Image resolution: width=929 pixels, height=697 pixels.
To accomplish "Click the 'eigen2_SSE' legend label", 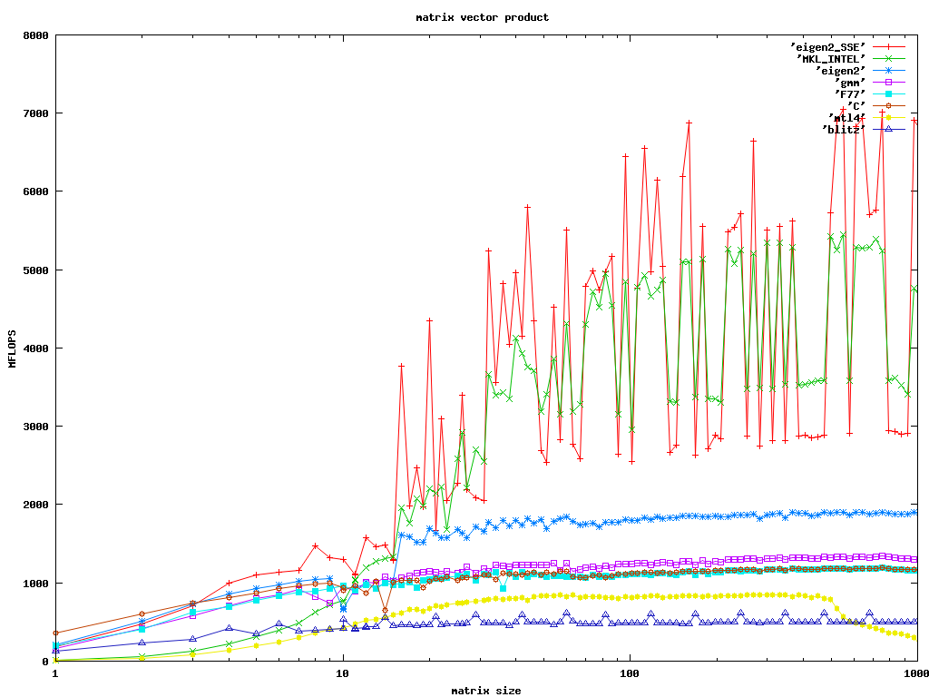I will pos(827,46).
